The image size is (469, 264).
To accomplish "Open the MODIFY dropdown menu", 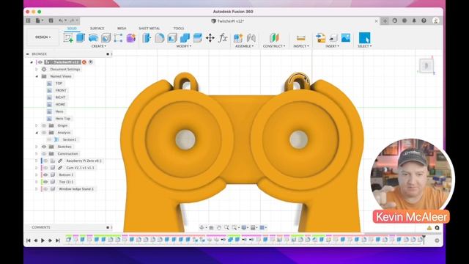I will click(x=184, y=46).
